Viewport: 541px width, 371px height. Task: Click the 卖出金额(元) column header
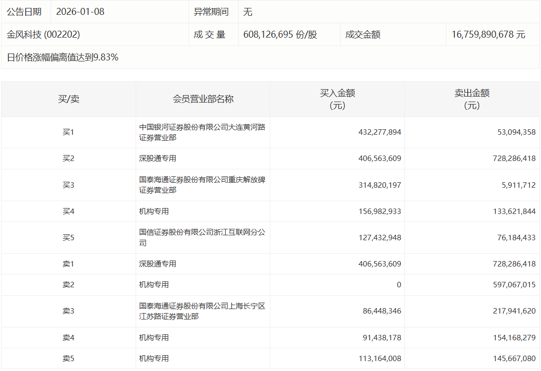472,99
